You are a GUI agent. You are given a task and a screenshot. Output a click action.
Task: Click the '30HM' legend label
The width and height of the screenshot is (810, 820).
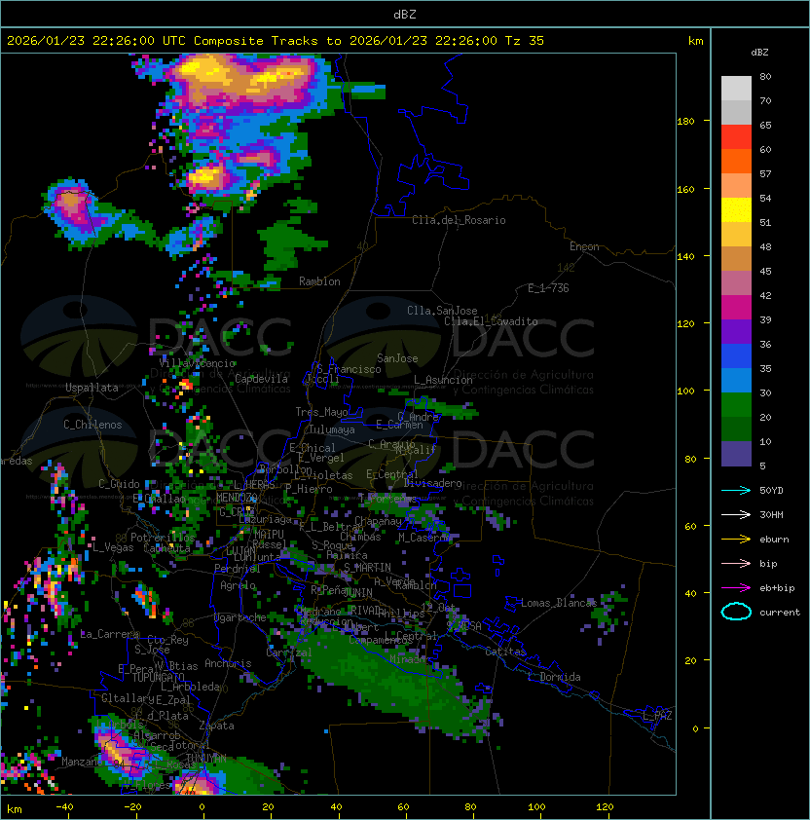point(771,514)
